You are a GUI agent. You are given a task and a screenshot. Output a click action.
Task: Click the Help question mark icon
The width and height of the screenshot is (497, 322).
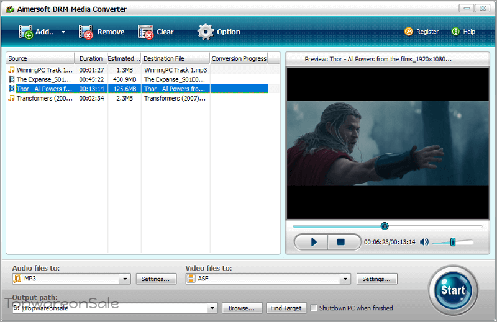coord(455,32)
